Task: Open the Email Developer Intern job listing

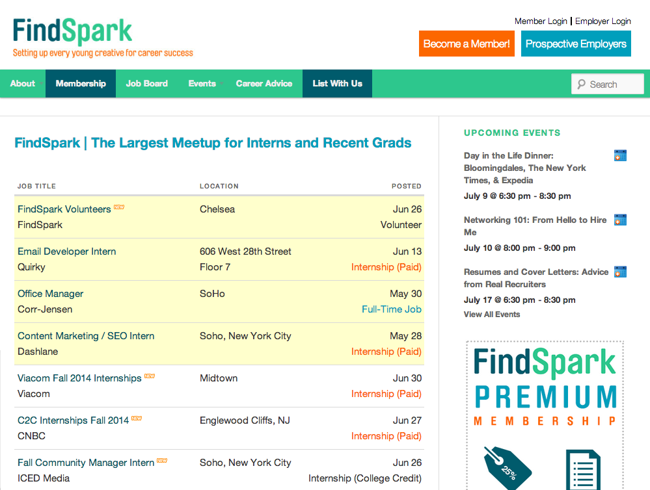Action: click(x=67, y=251)
